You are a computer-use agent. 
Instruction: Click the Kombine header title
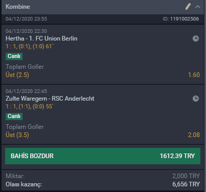[x=18, y=7]
